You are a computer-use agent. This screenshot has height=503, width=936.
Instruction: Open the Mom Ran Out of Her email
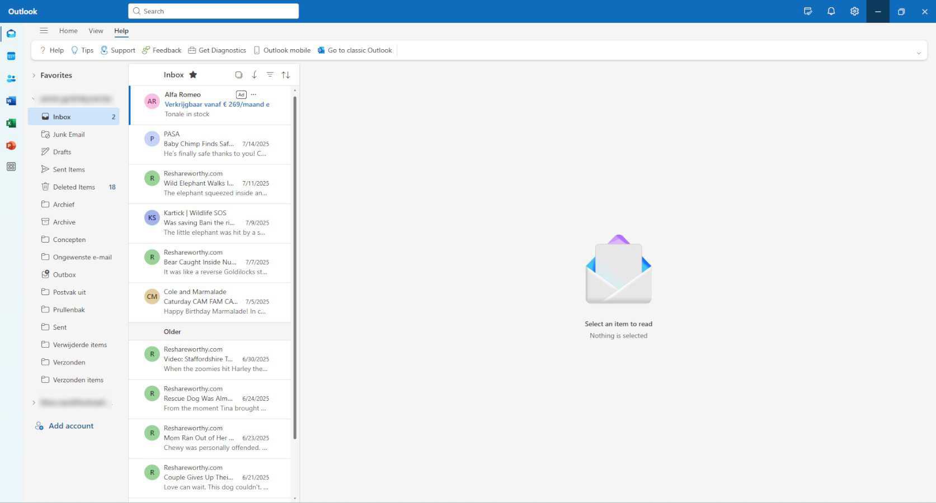210,438
